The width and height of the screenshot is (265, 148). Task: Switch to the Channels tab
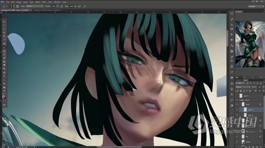(x=238, y=80)
